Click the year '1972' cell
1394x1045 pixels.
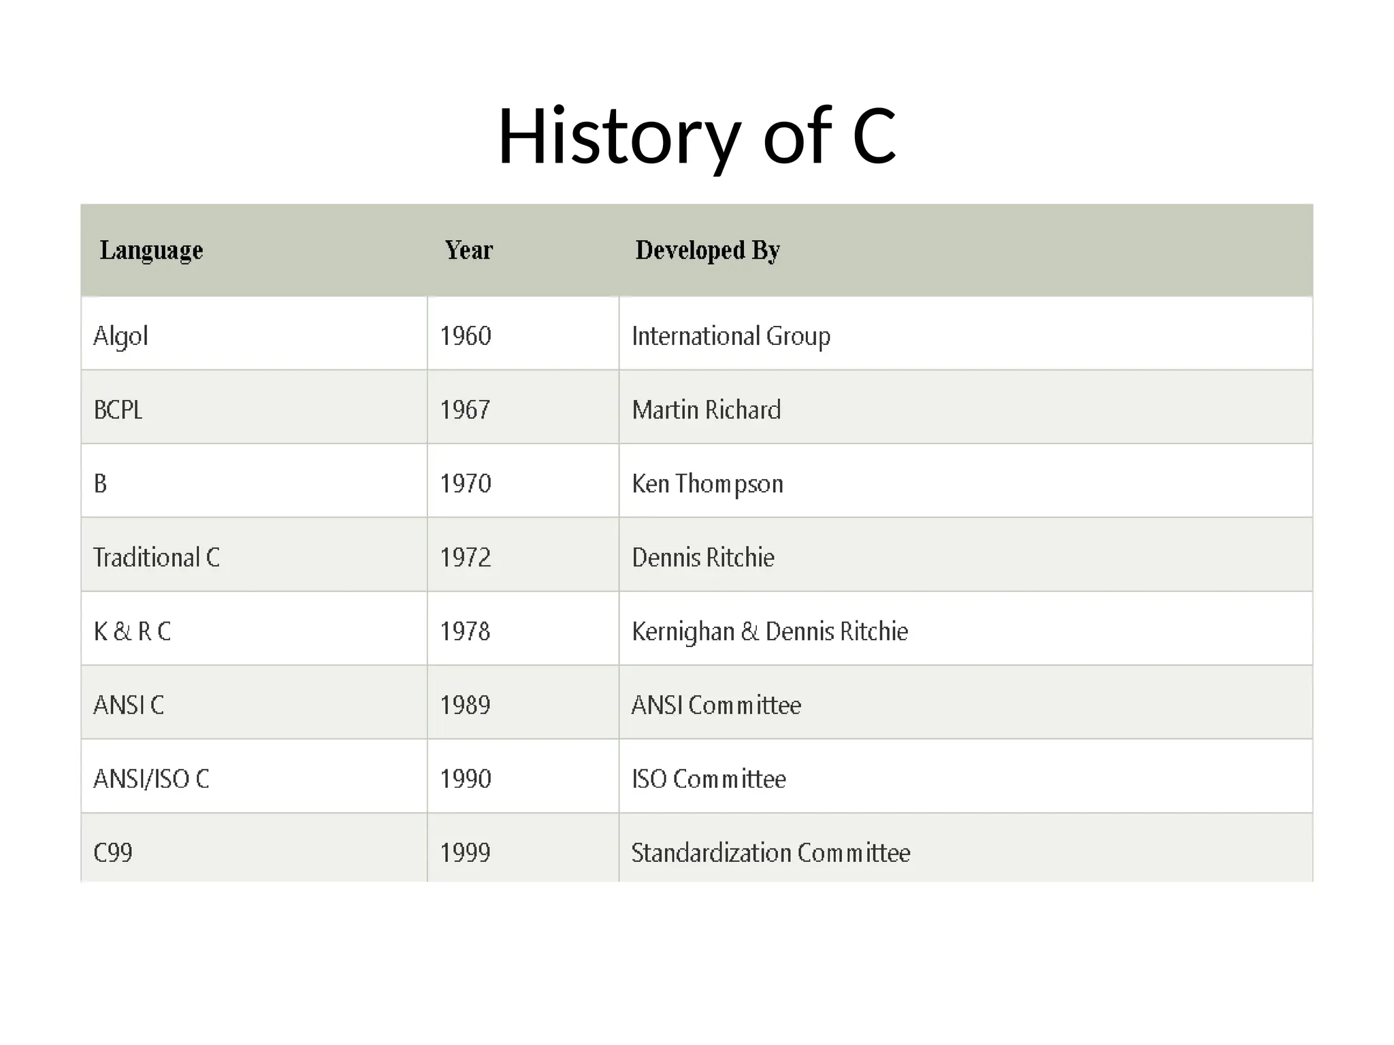(x=466, y=558)
